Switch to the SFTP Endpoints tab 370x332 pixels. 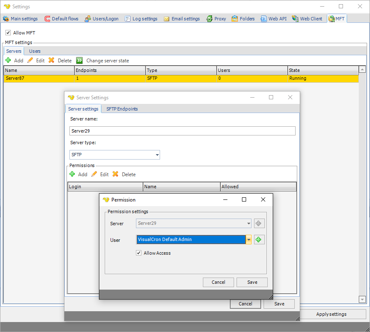click(x=122, y=109)
